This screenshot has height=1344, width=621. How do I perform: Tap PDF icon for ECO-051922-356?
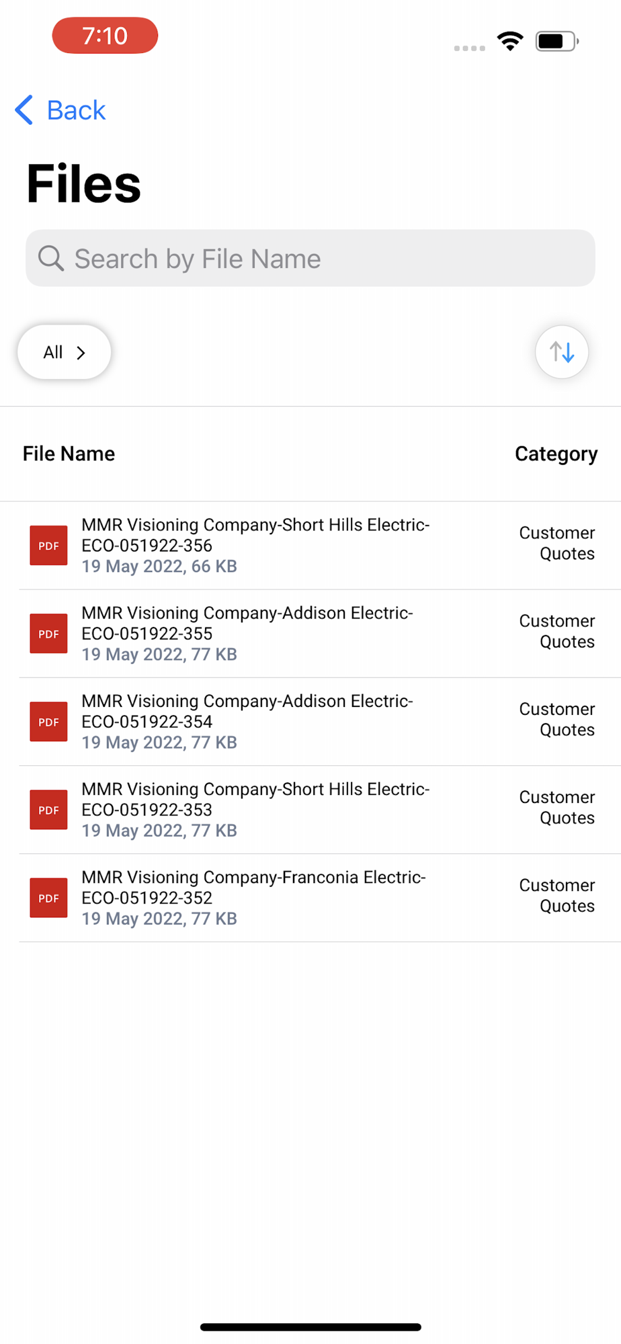coord(48,546)
